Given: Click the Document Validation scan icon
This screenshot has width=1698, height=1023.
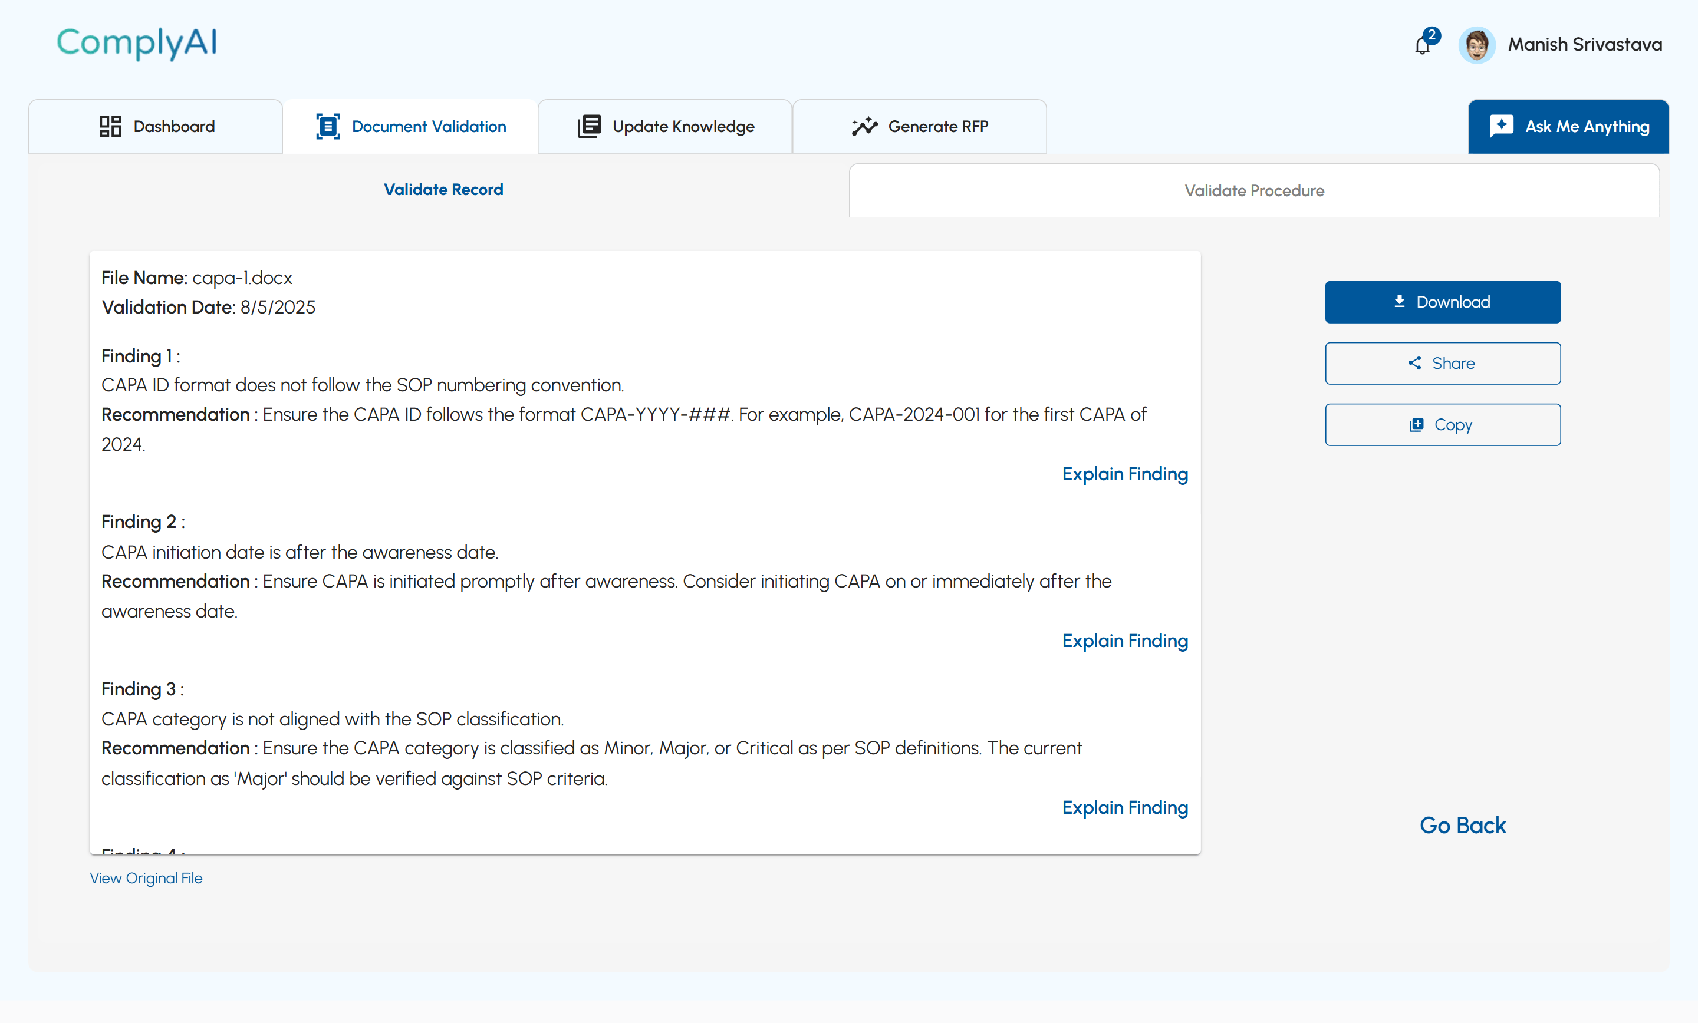Looking at the screenshot, I should [328, 127].
